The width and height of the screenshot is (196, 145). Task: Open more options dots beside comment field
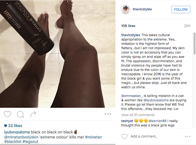[188, 137]
